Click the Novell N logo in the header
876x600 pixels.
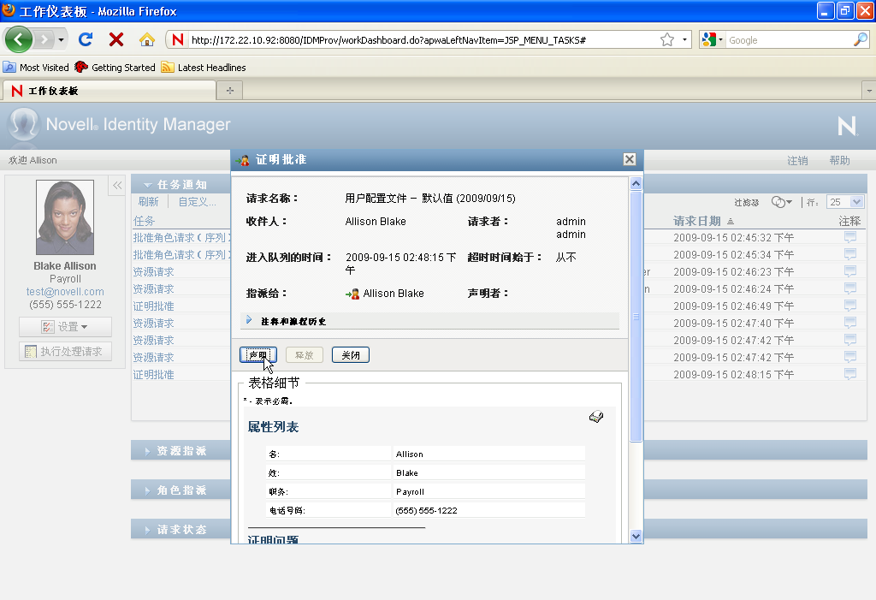(x=848, y=126)
